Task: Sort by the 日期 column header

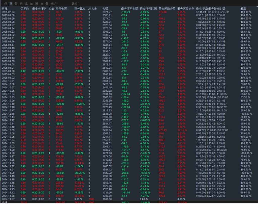Action: 5,9
